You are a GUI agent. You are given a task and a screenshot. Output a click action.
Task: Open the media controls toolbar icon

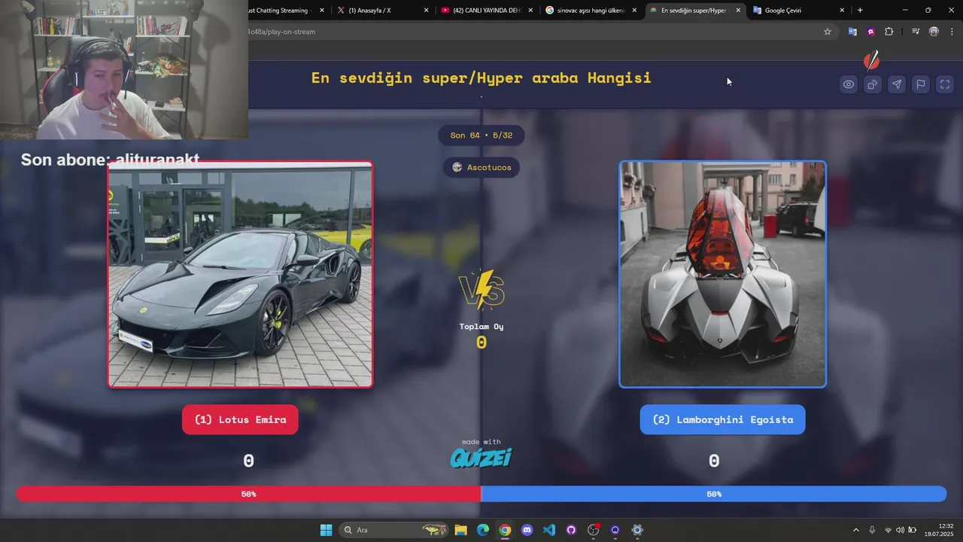tap(916, 32)
